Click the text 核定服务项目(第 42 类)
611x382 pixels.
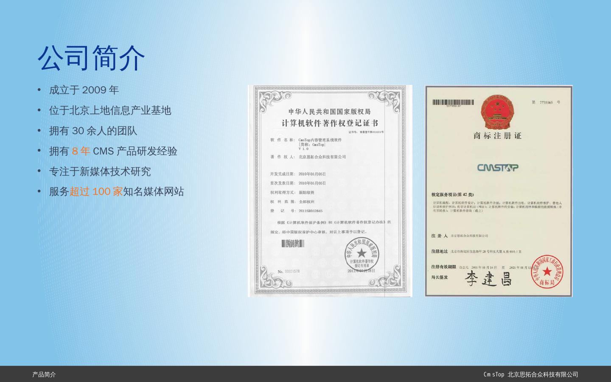coord(452,194)
